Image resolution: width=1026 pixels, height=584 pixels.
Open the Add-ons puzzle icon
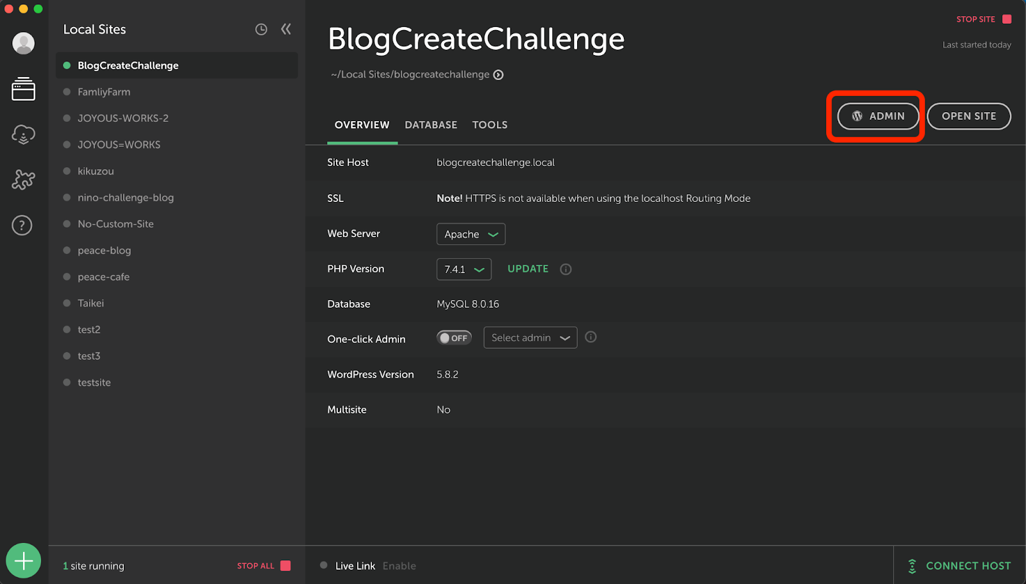(x=24, y=180)
